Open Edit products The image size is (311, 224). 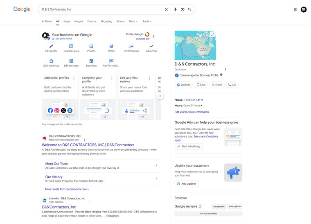[x=51, y=63]
